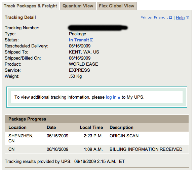The height and width of the screenshot is (170, 194).
Task: Click the Tracking Detail heading
Action: pos(20,18)
